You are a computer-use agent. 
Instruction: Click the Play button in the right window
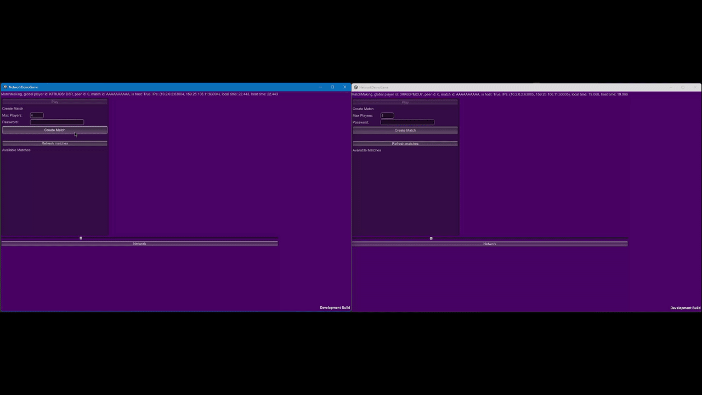[405, 103]
